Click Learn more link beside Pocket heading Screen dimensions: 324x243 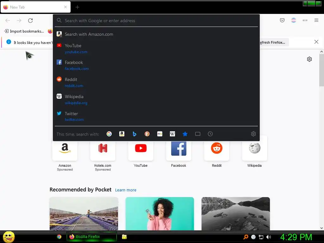click(x=126, y=190)
